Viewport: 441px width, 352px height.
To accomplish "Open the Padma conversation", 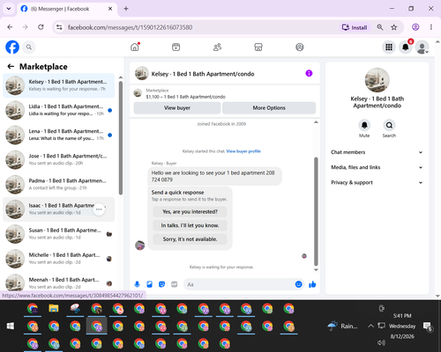I will [x=59, y=185].
